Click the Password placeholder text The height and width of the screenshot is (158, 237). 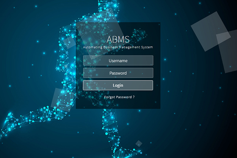(x=118, y=73)
